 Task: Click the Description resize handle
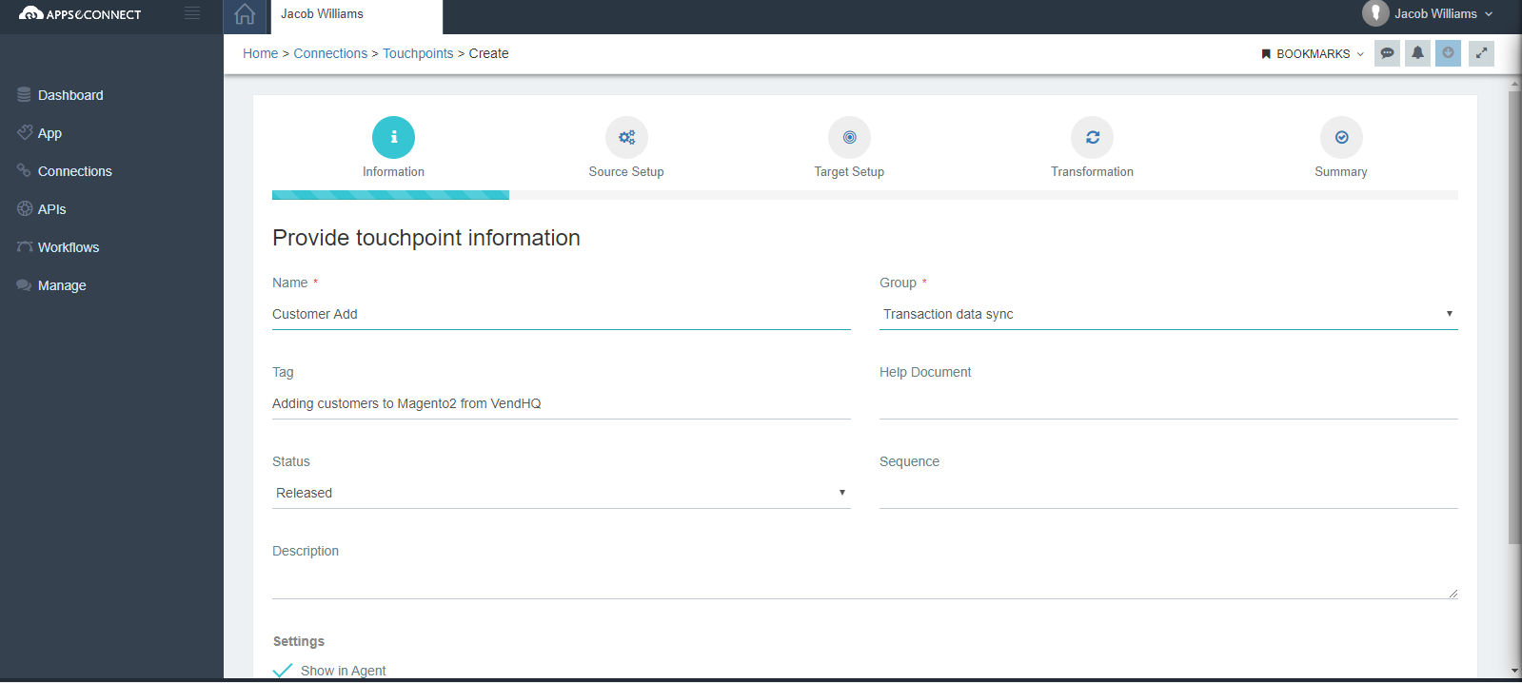pyautogui.click(x=1453, y=593)
